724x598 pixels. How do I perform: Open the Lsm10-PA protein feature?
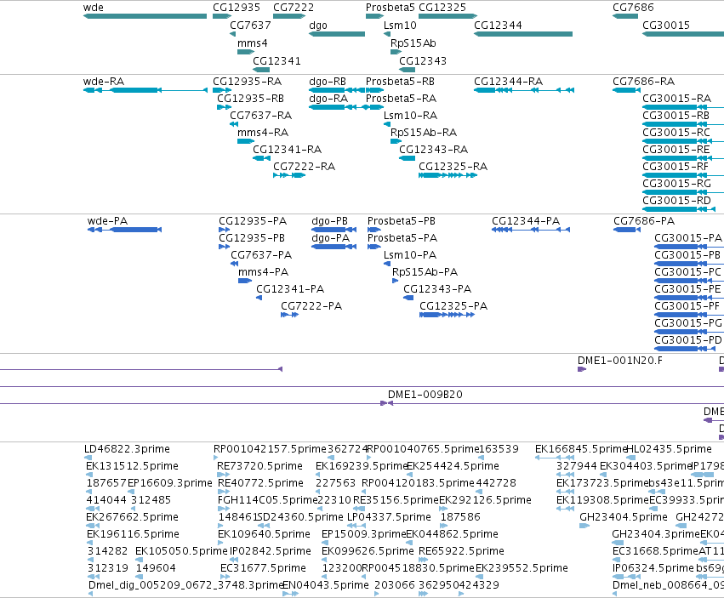pyautogui.click(x=387, y=265)
